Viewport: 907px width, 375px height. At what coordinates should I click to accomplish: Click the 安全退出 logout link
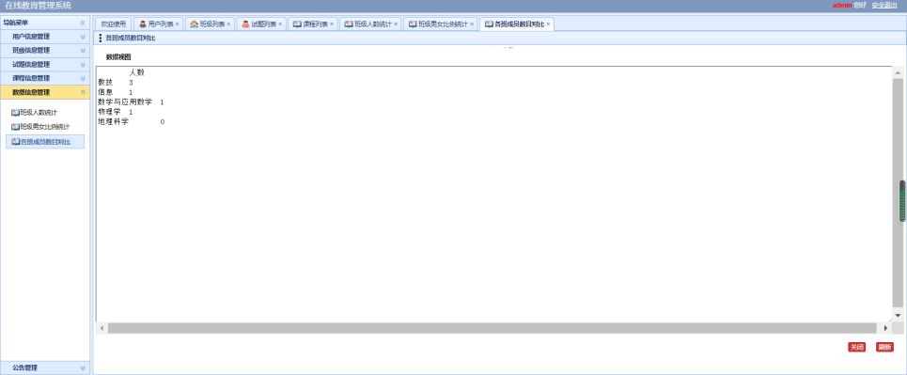point(884,6)
